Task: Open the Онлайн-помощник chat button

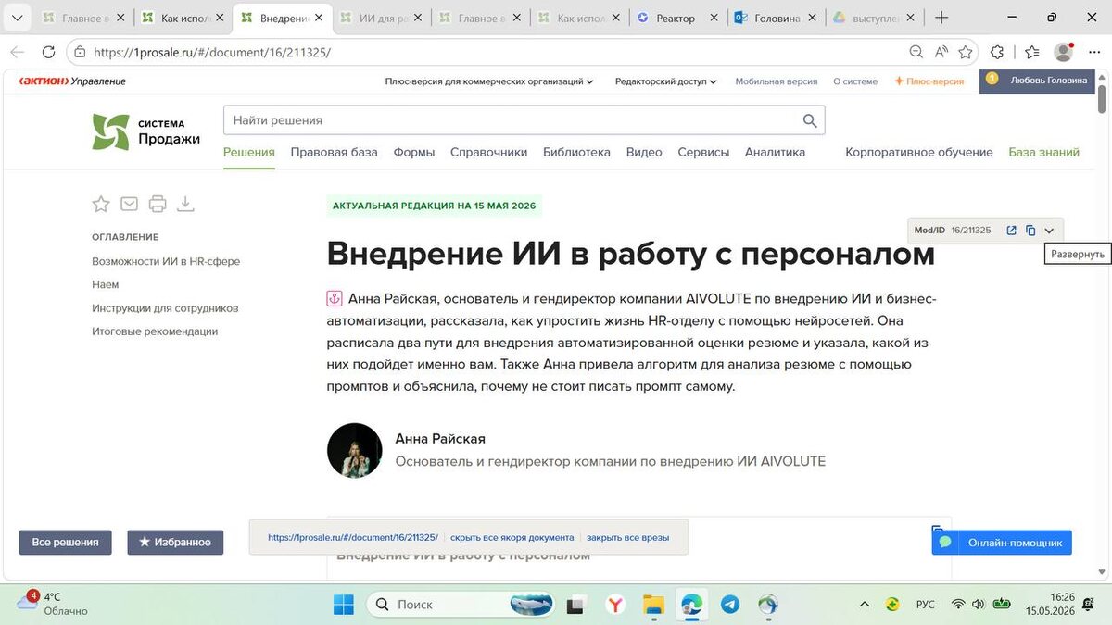Action: click(1002, 542)
